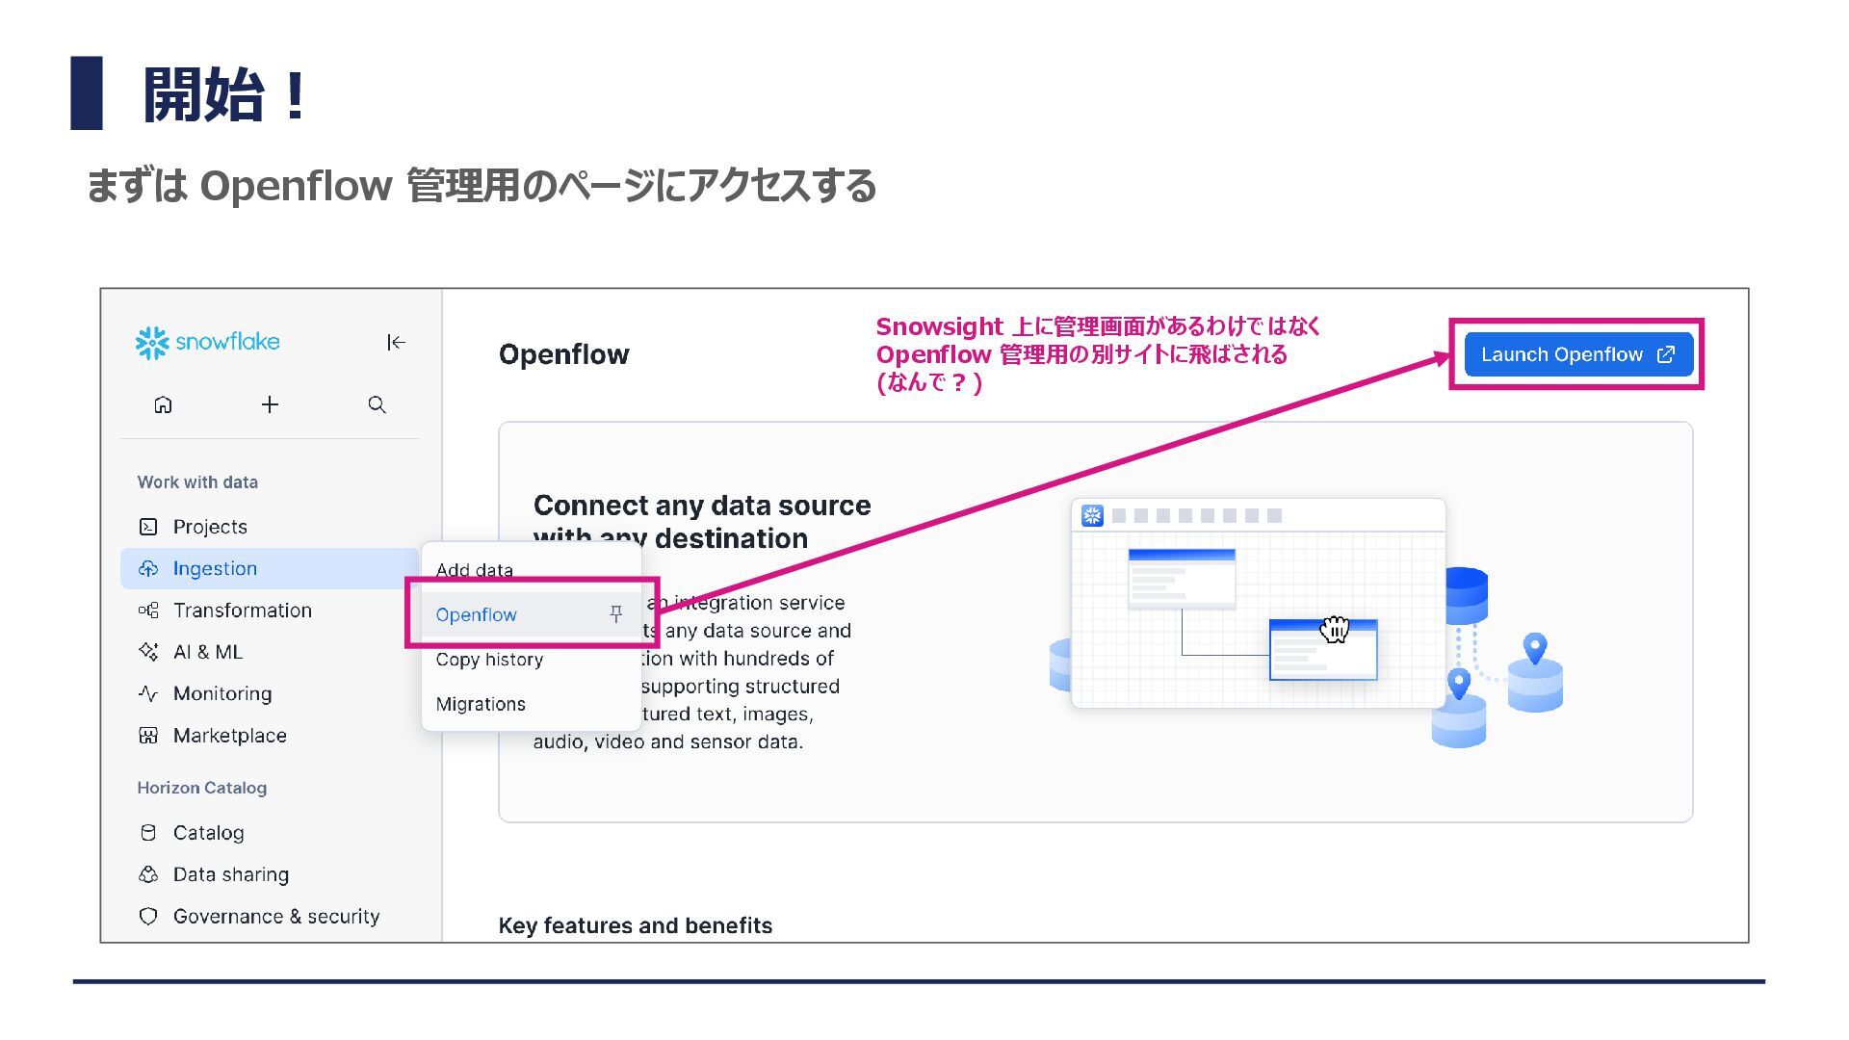Image resolution: width=1849 pixels, height=1040 pixels.
Task: Open search with magnifier icon
Action: click(377, 404)
